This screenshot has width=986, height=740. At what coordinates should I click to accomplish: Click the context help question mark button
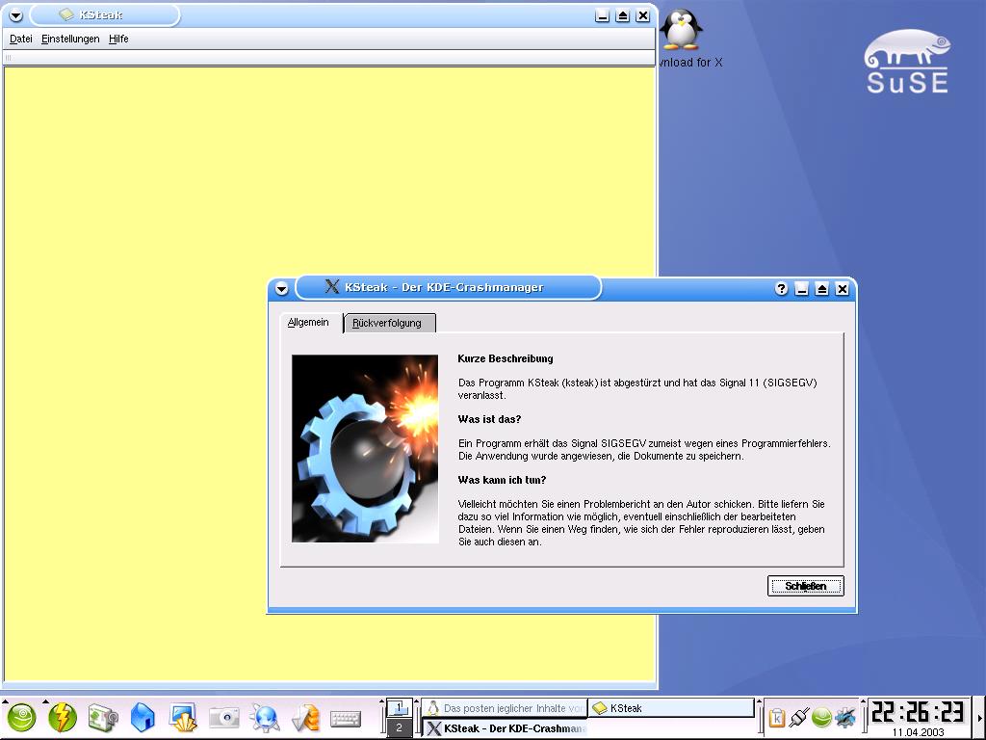click(x=781, y=289)
